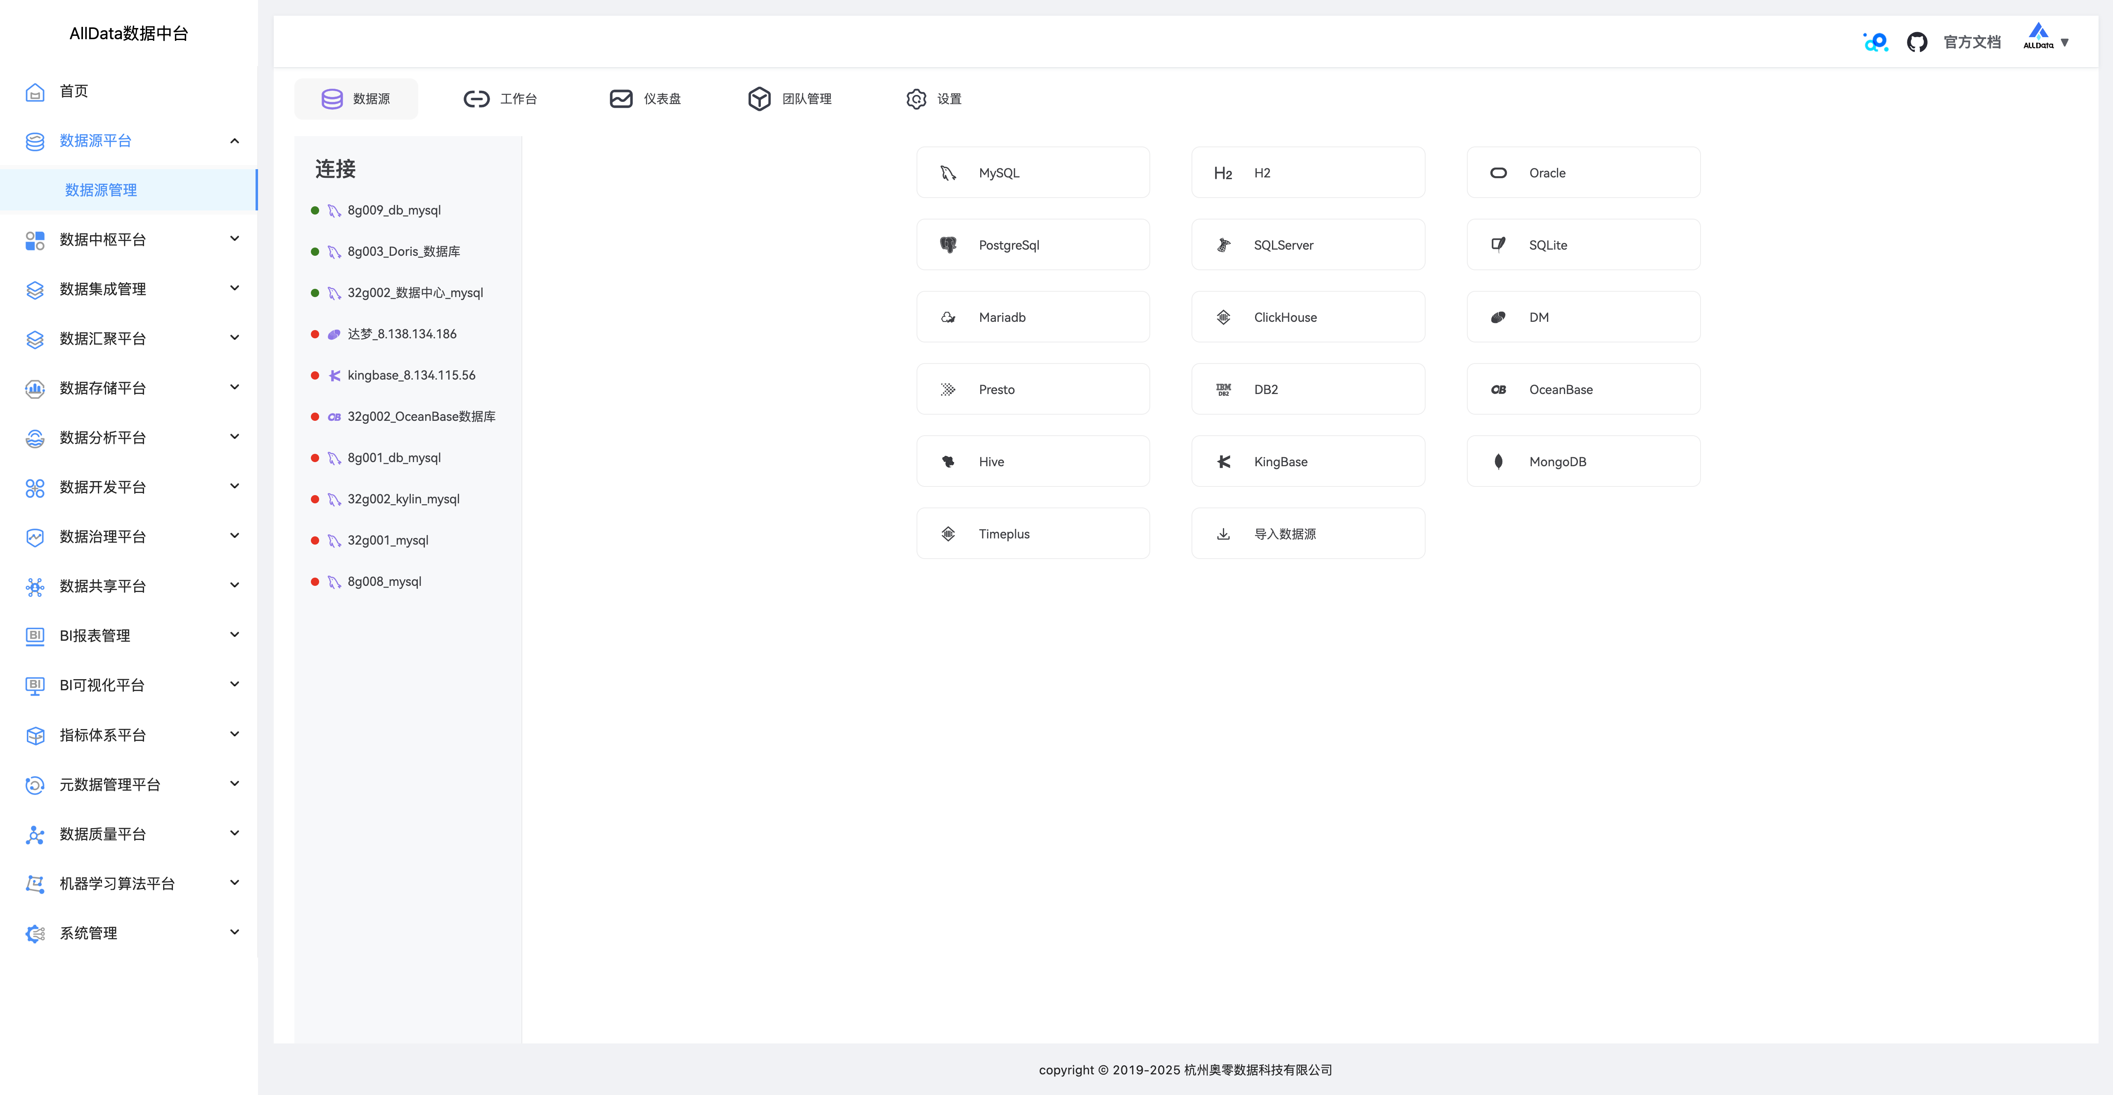The image size is (2113, 1095).
Task: Click the ClickHouse icon
Action: click(1223, 317)
